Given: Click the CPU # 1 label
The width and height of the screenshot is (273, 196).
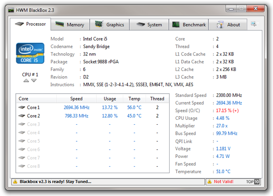Looking at the screenshot, I should click(x=30, y=75).
